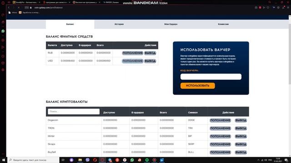
Task: Focus the cryptocurrency search field
Action: (74, 111)
